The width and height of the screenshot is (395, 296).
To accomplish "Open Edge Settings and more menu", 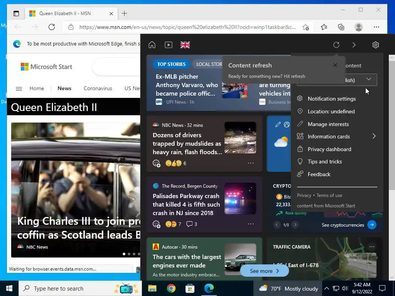I will (x=376, y=27).
